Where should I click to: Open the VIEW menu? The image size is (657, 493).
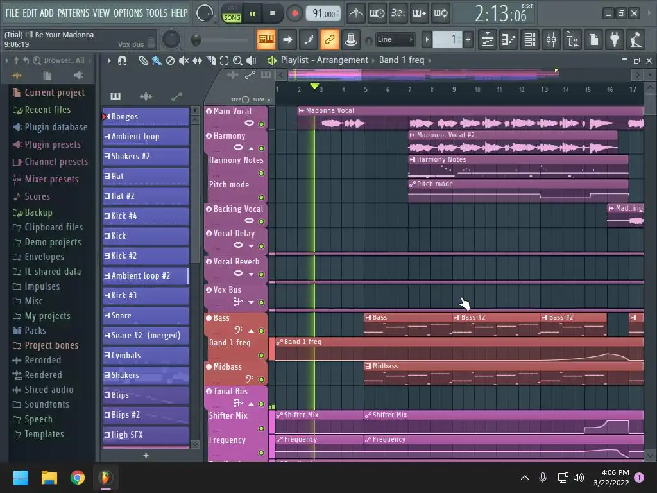(x=101, y=13)
